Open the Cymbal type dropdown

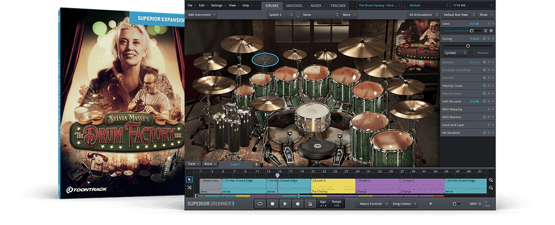[x=455, y=52]
